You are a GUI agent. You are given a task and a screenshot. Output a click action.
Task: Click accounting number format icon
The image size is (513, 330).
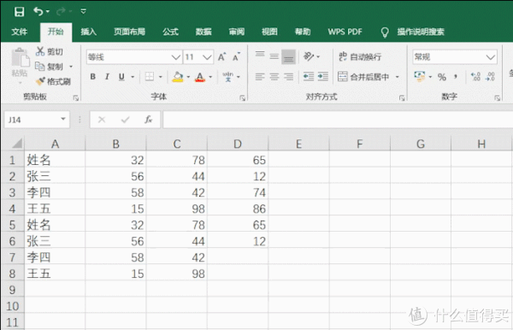coord(420,76)
